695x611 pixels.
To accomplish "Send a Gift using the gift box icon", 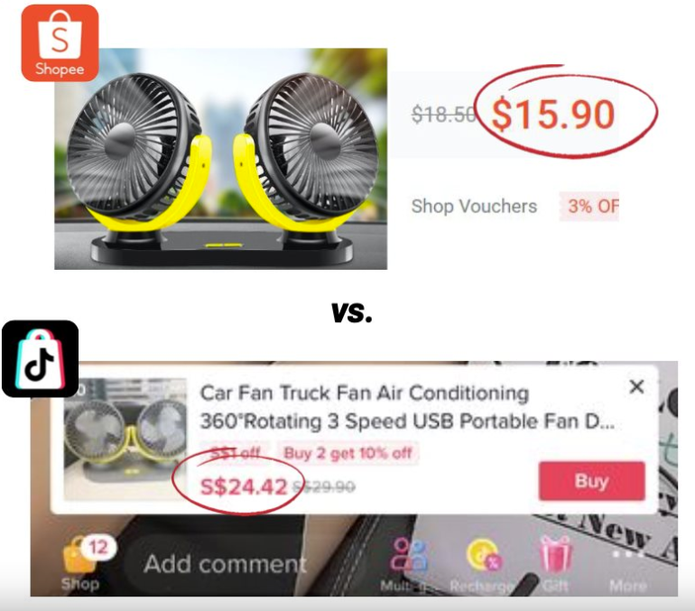I will (x=555, y=554).
